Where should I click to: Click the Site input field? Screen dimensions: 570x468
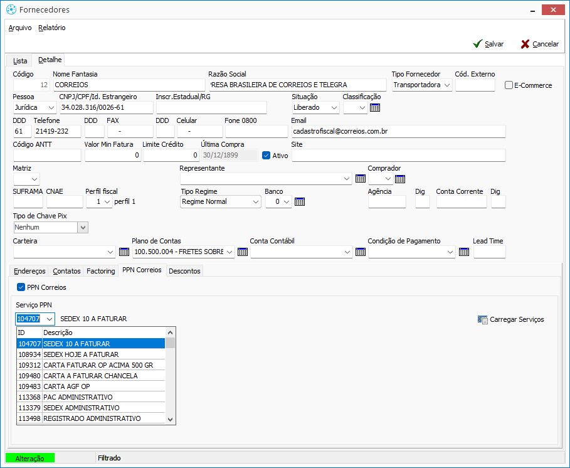point(398,156)
